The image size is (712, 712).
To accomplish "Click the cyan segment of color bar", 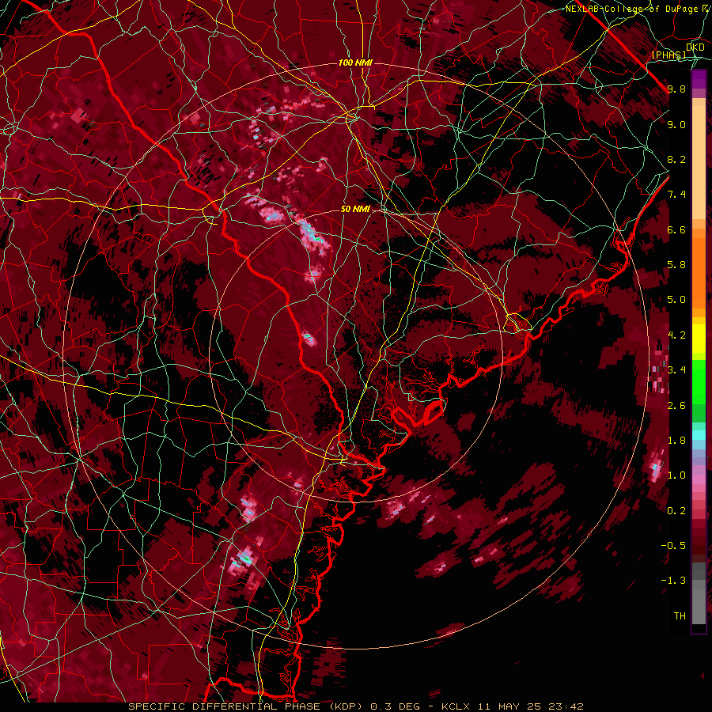I will point(699,435).
